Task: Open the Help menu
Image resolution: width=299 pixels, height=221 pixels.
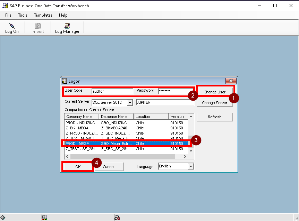Action: 63,15
